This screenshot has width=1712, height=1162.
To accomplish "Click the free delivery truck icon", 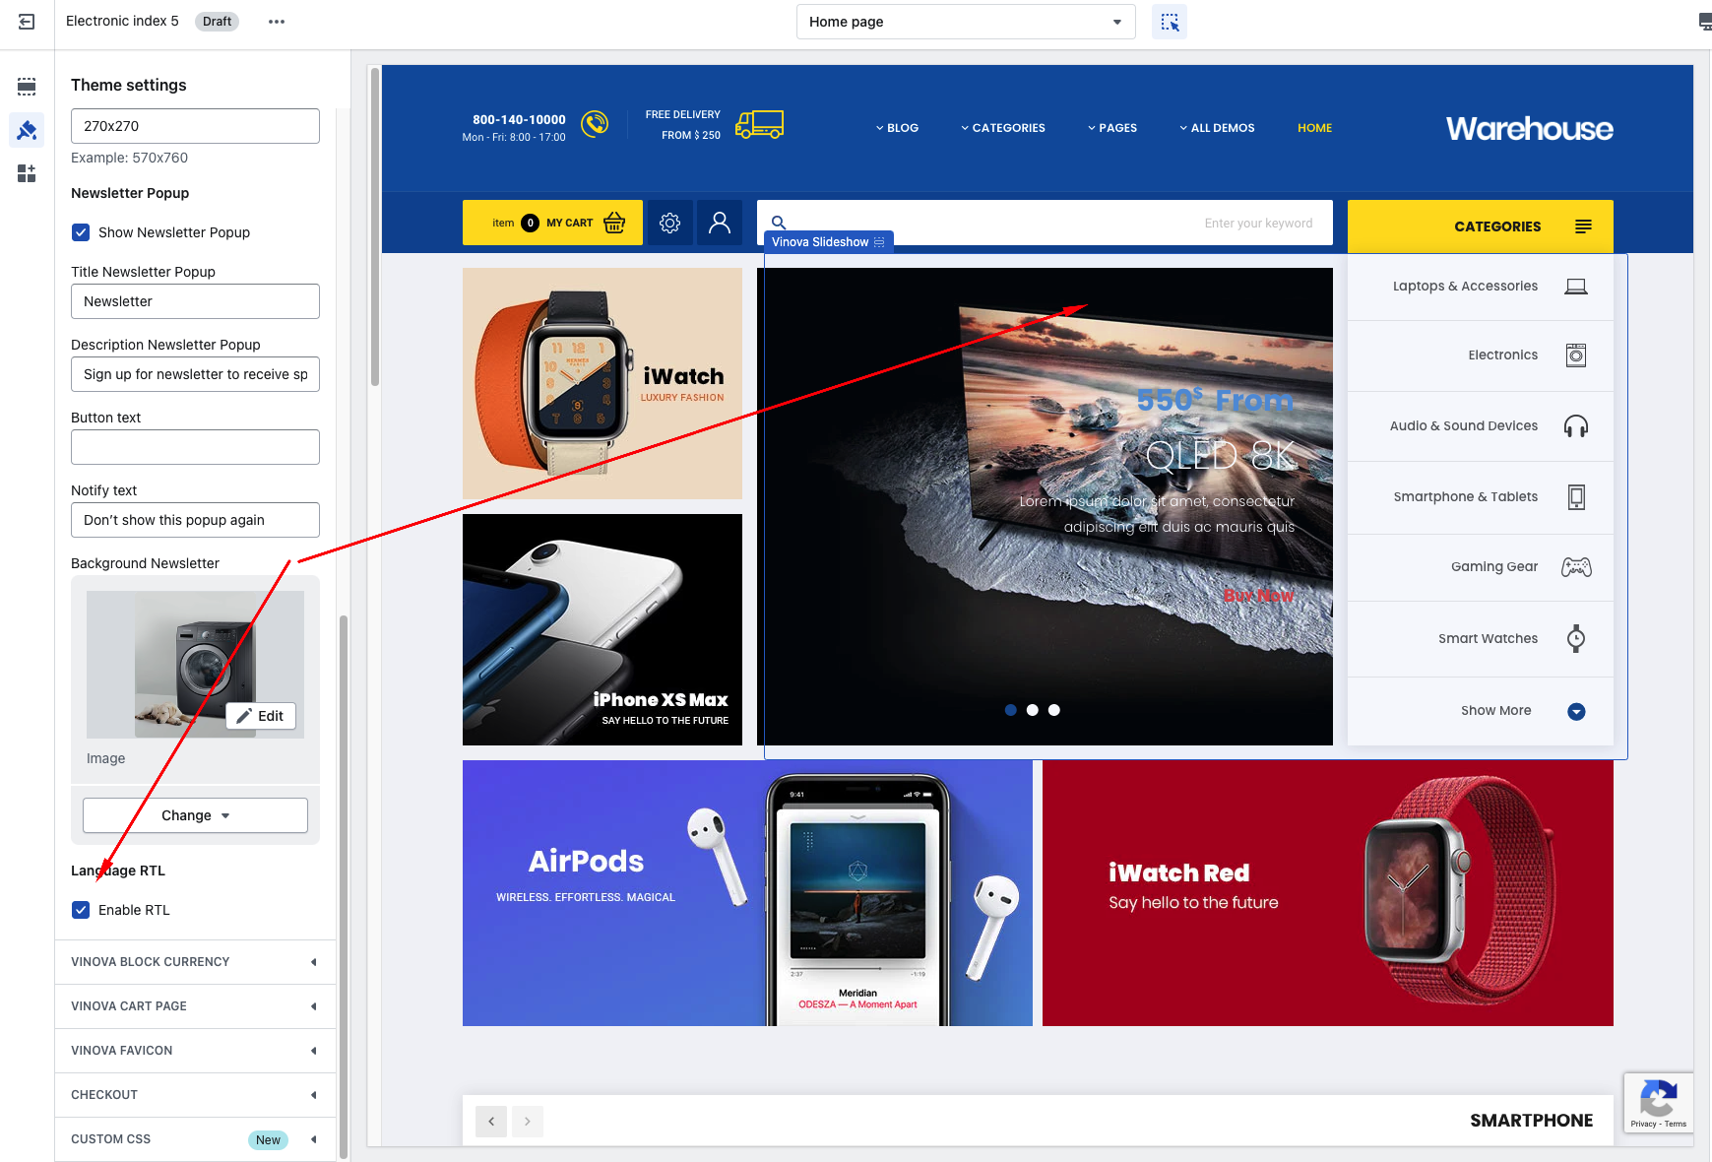I will pos(759,124).
